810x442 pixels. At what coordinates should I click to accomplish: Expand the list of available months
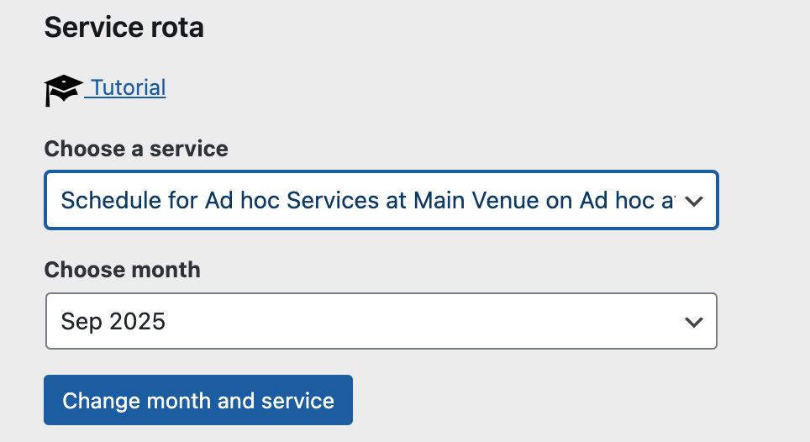(x=694, y=322)
